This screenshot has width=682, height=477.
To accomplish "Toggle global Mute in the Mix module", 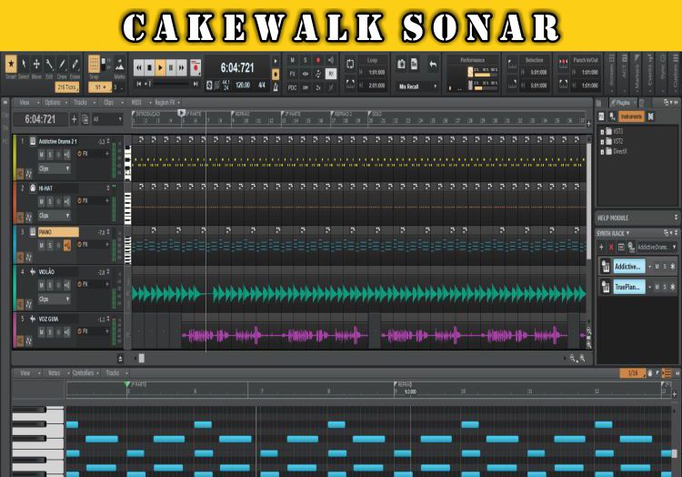I will click(292, 60).
